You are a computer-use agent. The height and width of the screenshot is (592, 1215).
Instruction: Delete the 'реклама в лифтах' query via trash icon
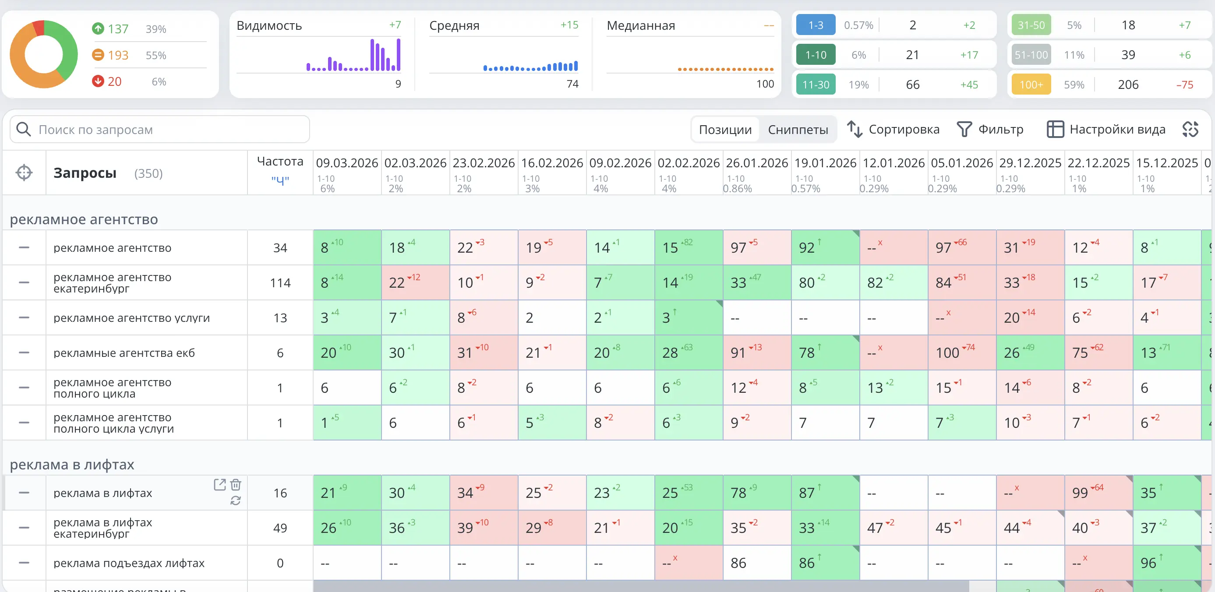click(236, 484)
